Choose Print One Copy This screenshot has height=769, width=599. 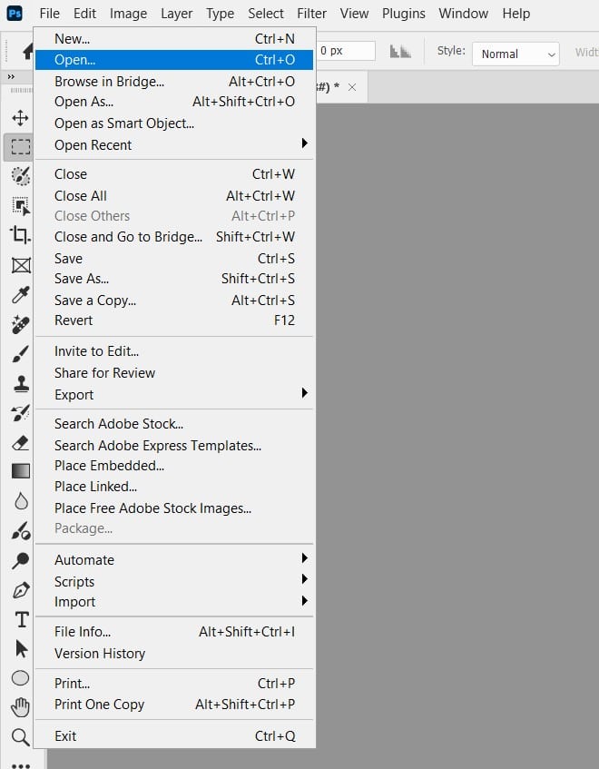[x=174, y=705]
